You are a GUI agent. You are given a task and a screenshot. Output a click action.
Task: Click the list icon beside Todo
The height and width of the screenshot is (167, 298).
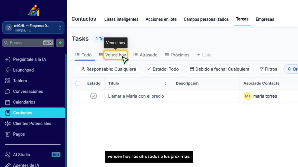click(77, 55)
